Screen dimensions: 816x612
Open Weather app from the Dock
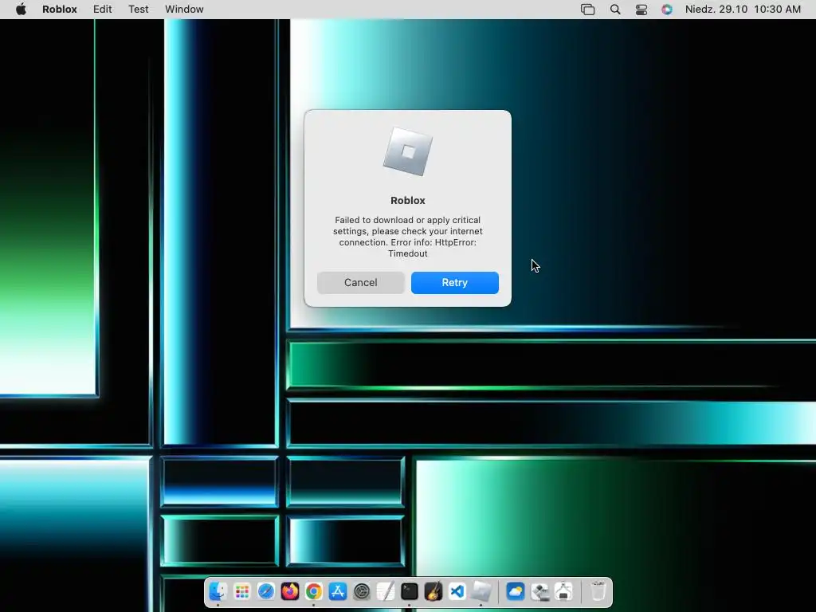[x=516, y=592]
